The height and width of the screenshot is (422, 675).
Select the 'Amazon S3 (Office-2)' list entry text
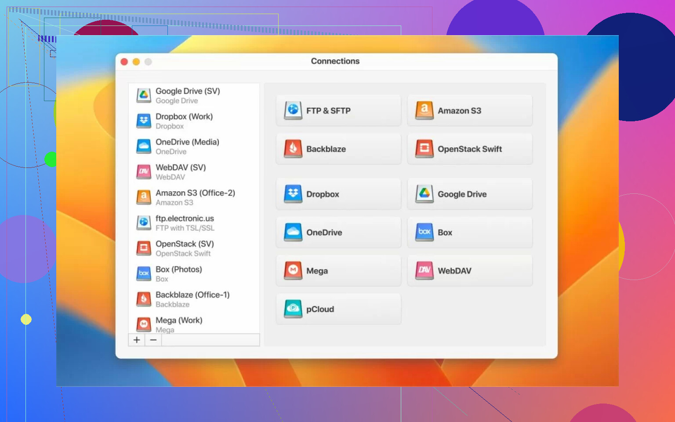point(195,193)
